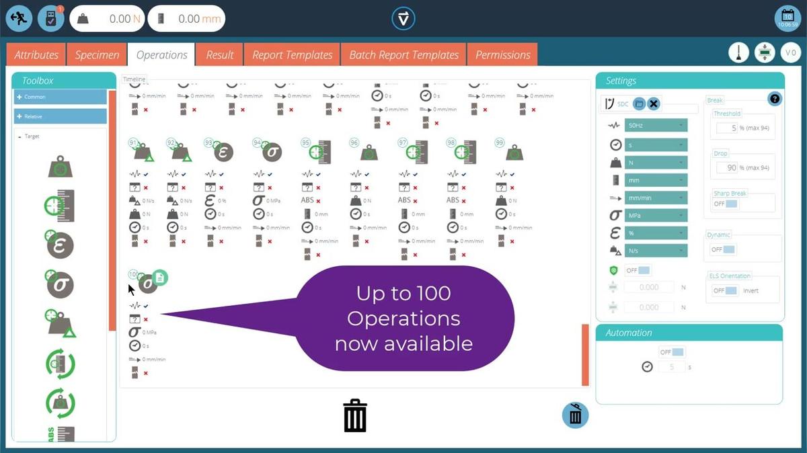Open the SDC folder icon in Settings
Image resolution: width=807 pixels, height=453 pixels.
click(x=640, y=104)
